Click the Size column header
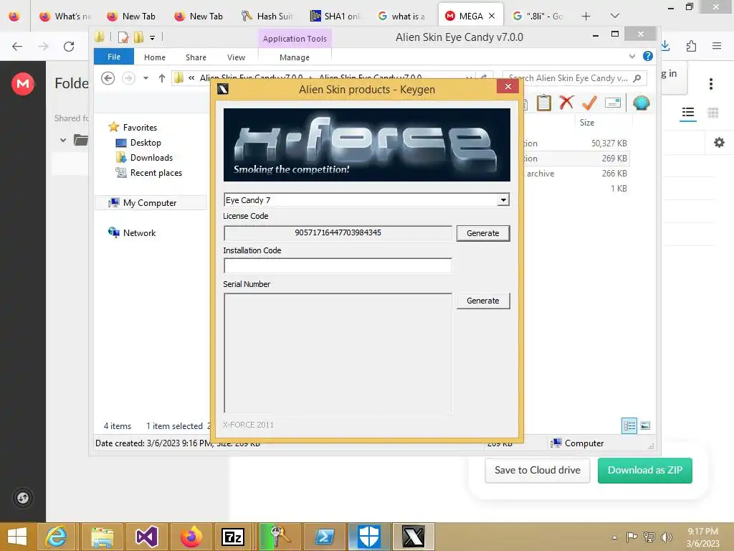 (587, 123)
